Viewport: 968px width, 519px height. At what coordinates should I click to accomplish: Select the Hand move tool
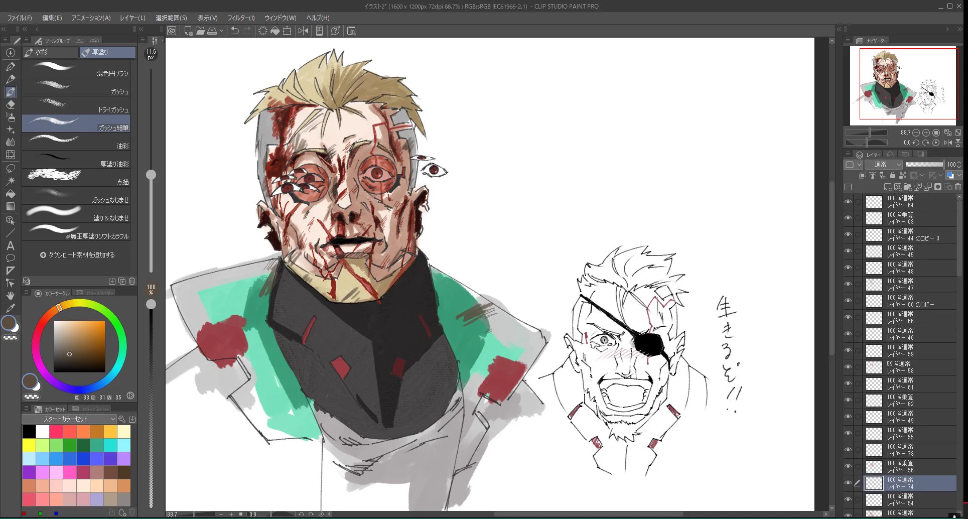point(11,295)
